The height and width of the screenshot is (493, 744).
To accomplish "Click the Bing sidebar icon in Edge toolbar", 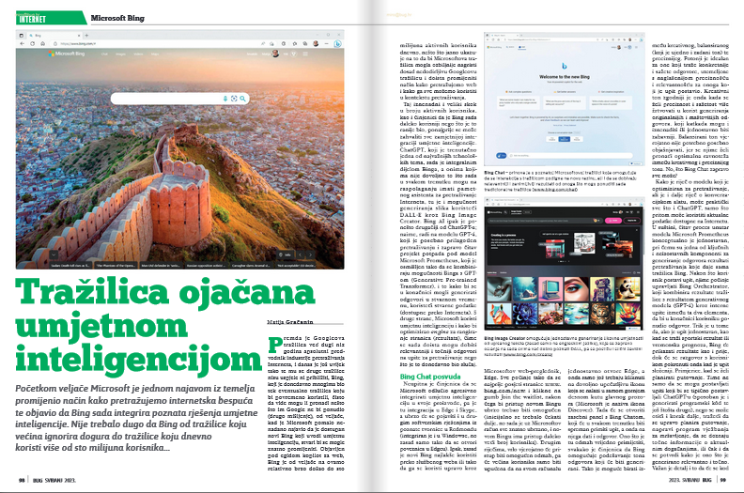I will [338, 43].
